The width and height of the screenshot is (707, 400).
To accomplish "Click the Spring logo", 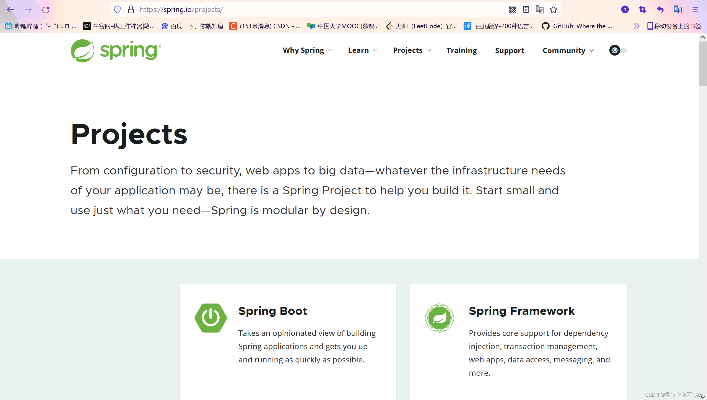I will click(116, 51).
